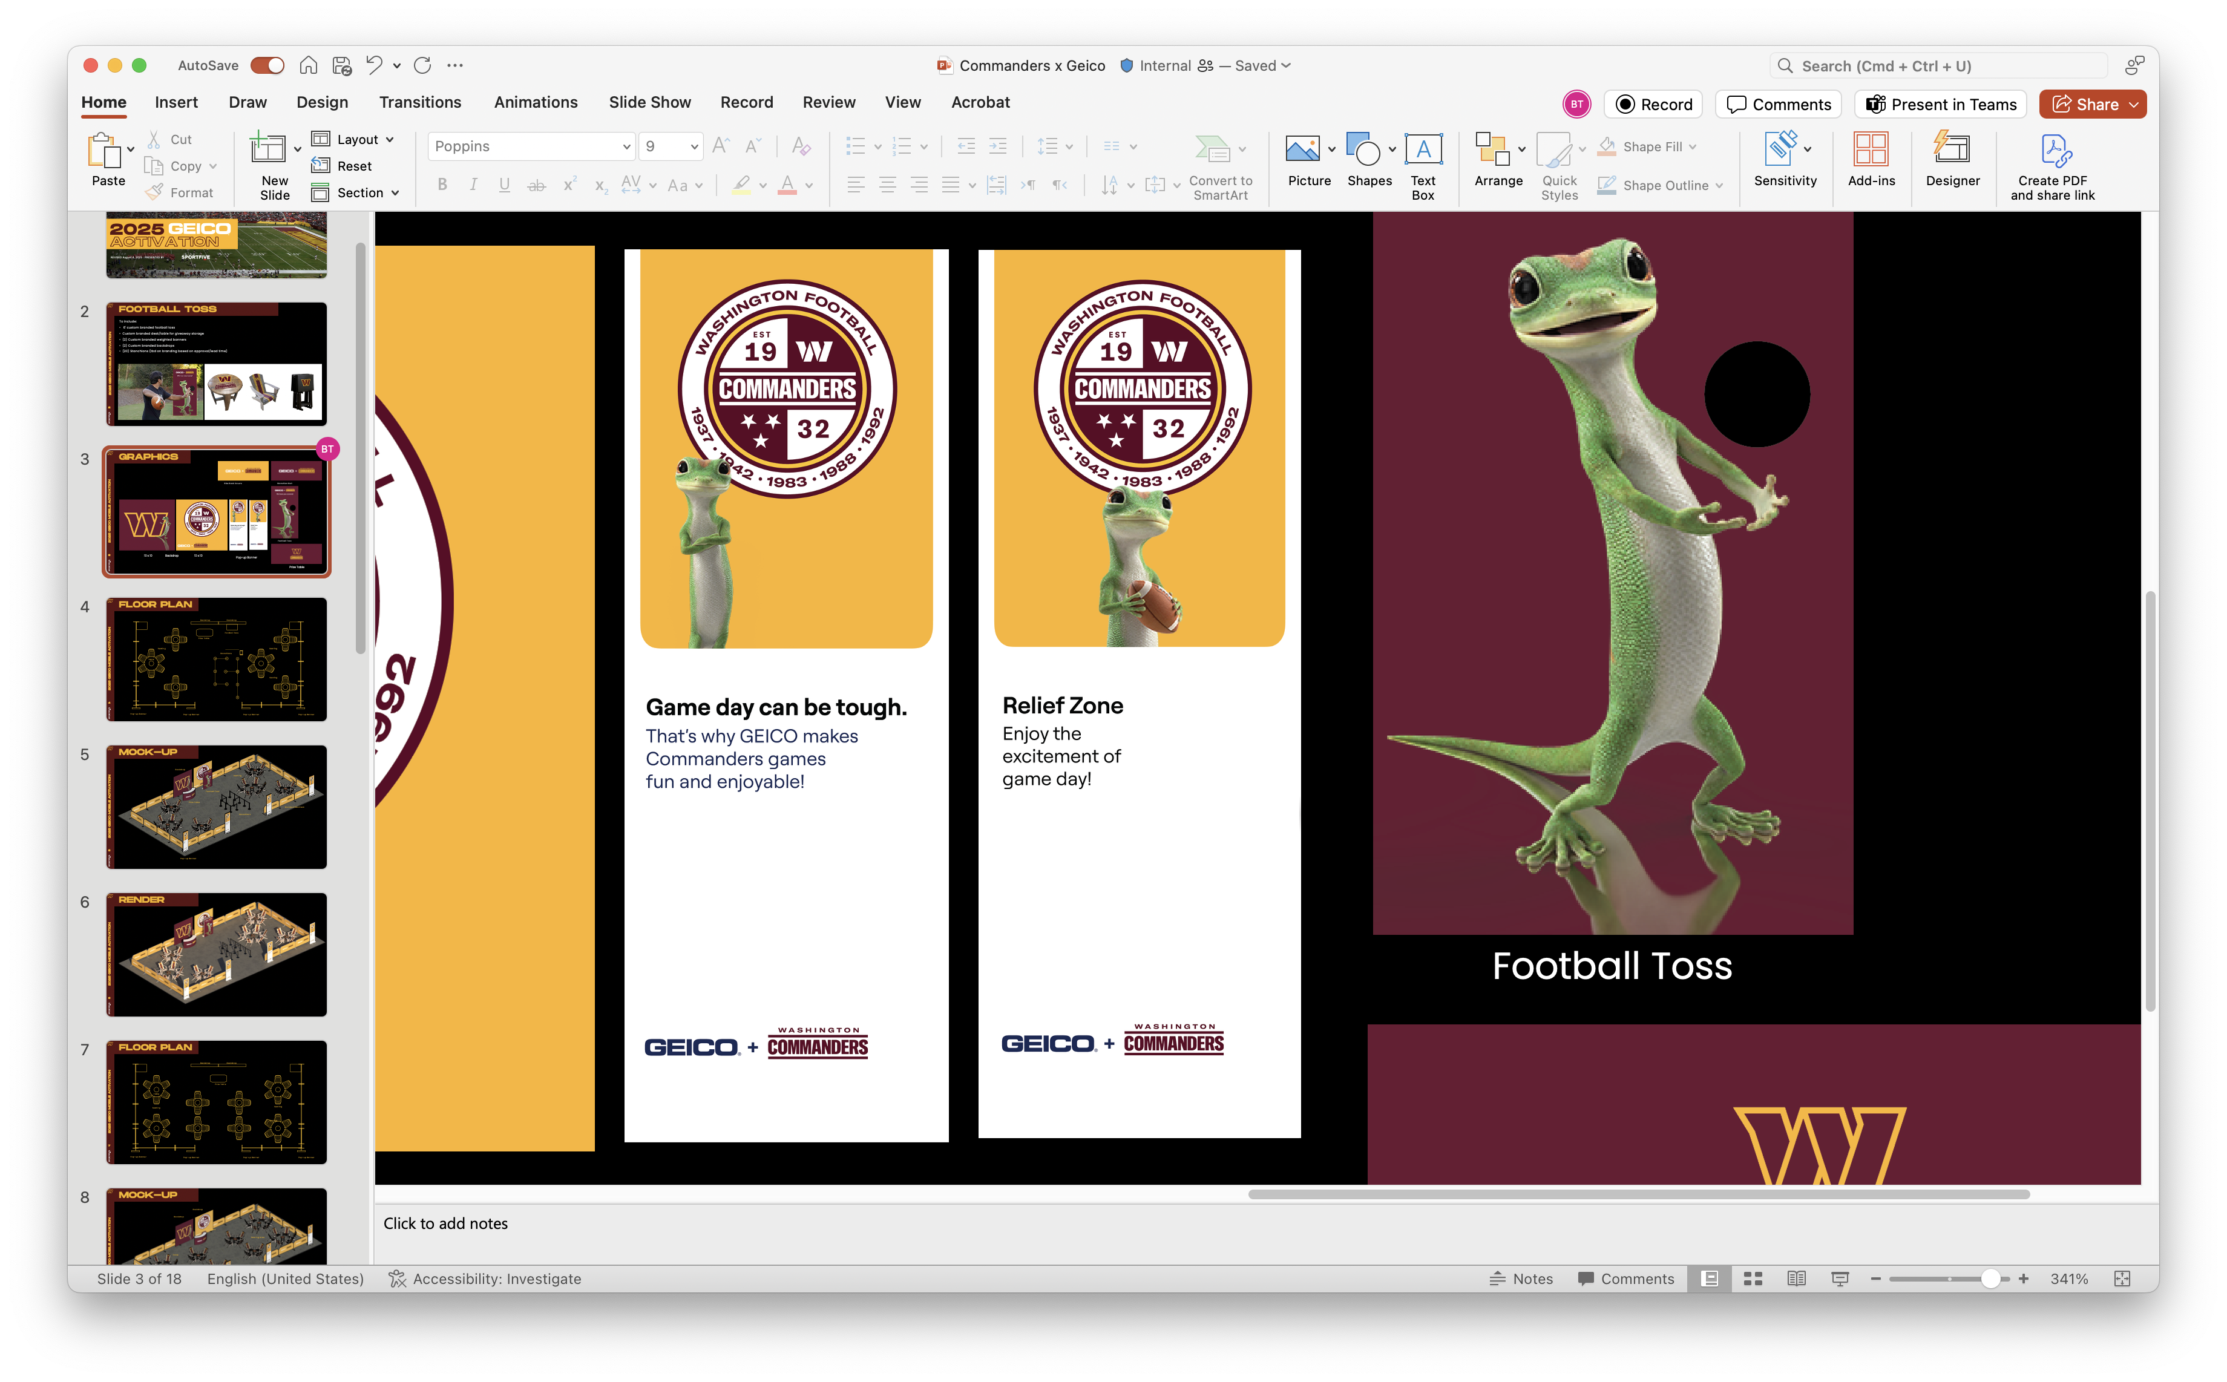
Task: Click the Format painter brush
Action: [x=154, y=192]
